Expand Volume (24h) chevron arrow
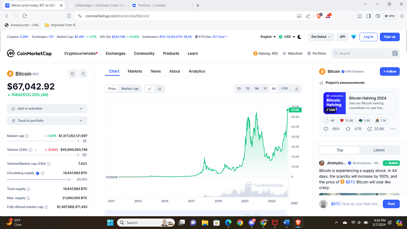The image size is (407, 229). [36, 150]
